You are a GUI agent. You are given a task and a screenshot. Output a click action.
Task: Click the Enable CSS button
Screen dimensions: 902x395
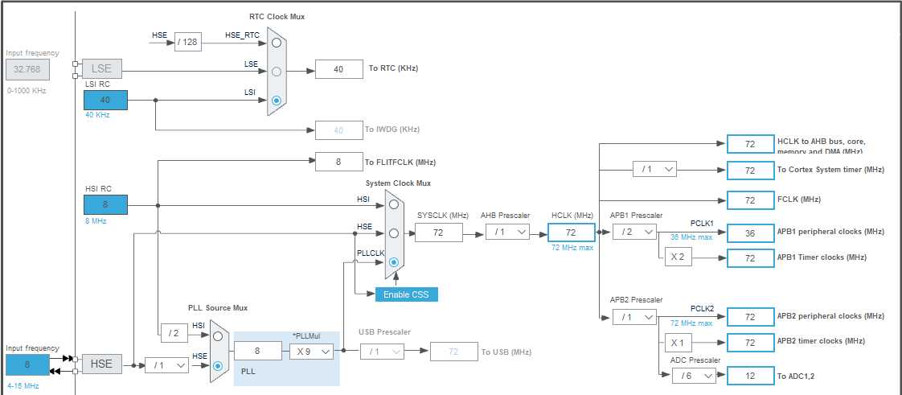point(406,294)
